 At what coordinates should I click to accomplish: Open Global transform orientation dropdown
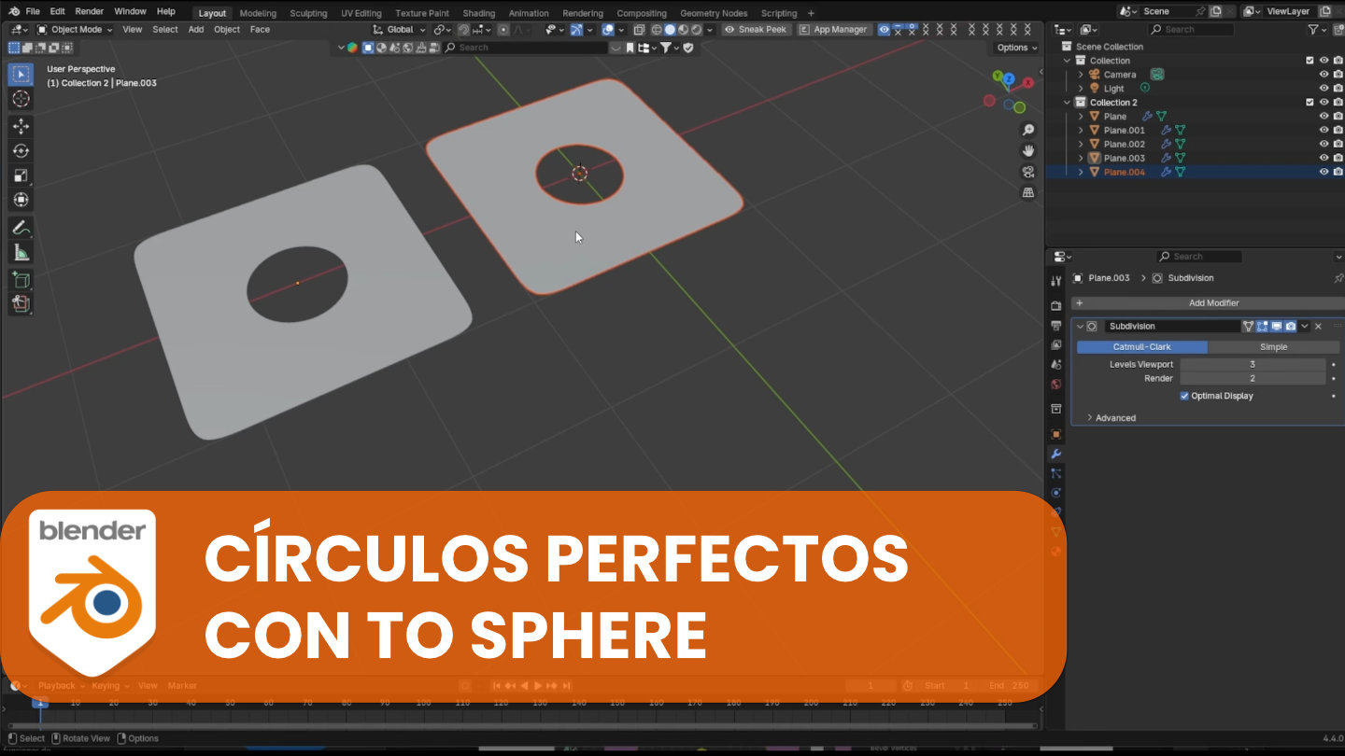(x=400, y=30)
